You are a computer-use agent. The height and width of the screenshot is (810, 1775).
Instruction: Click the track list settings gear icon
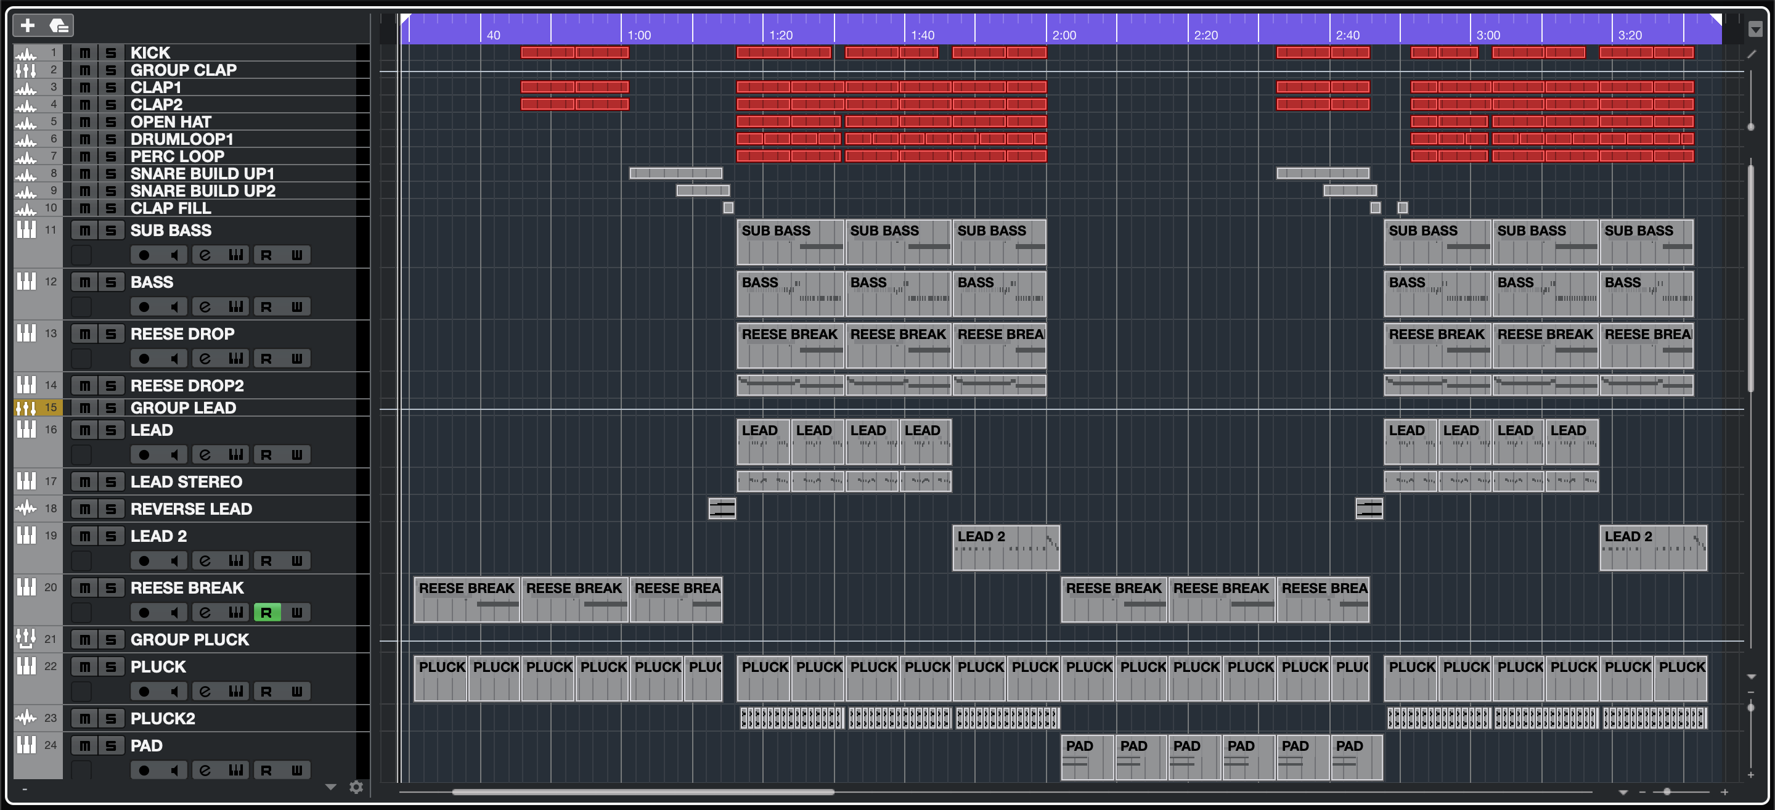(x=356, y=787)
